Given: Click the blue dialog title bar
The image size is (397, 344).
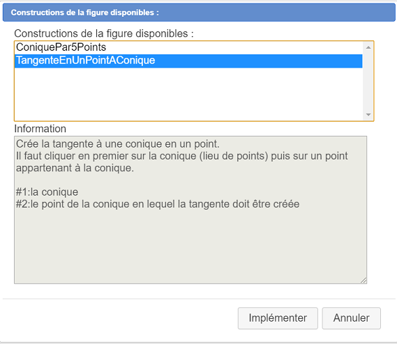Looking at the screenshot, I should (199, 13).
